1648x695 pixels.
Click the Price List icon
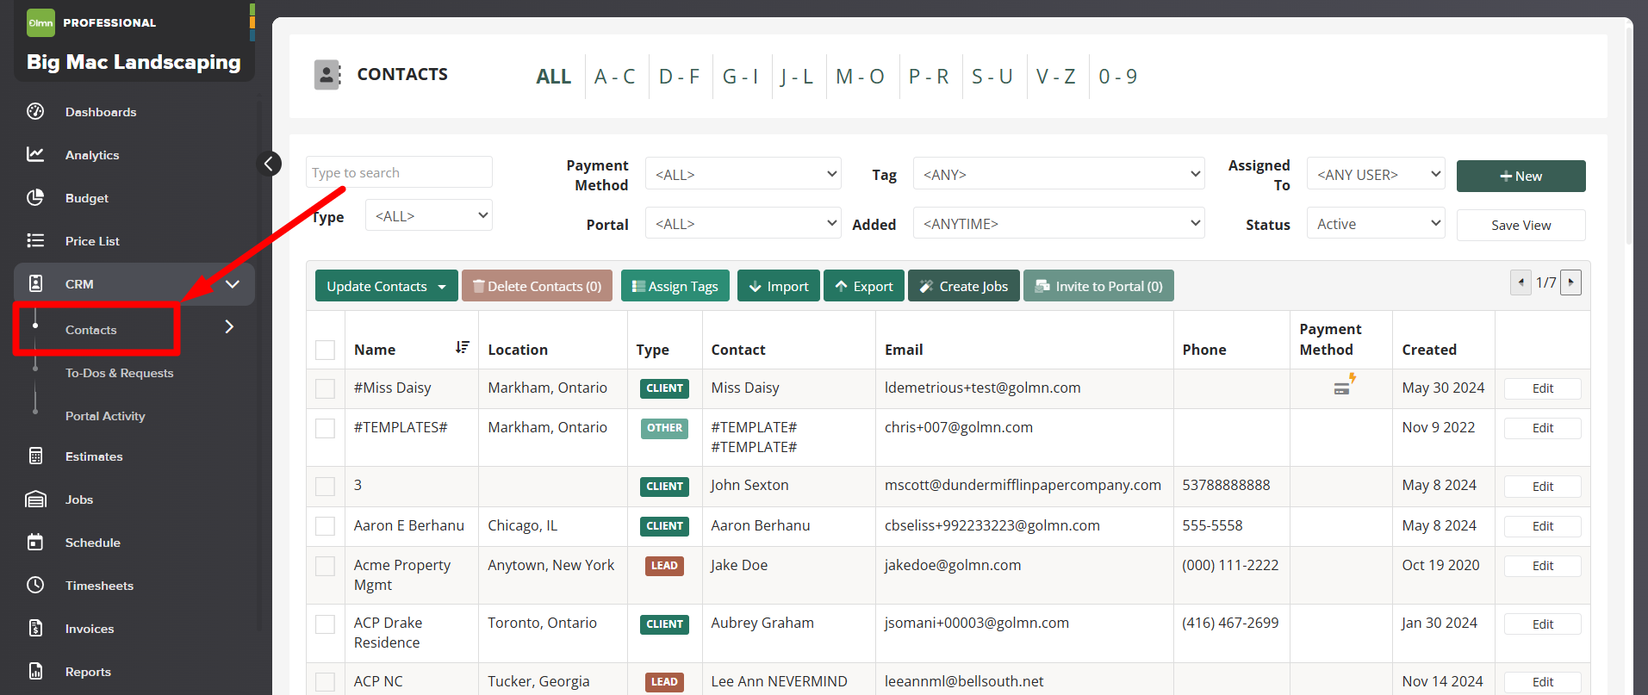35,240
